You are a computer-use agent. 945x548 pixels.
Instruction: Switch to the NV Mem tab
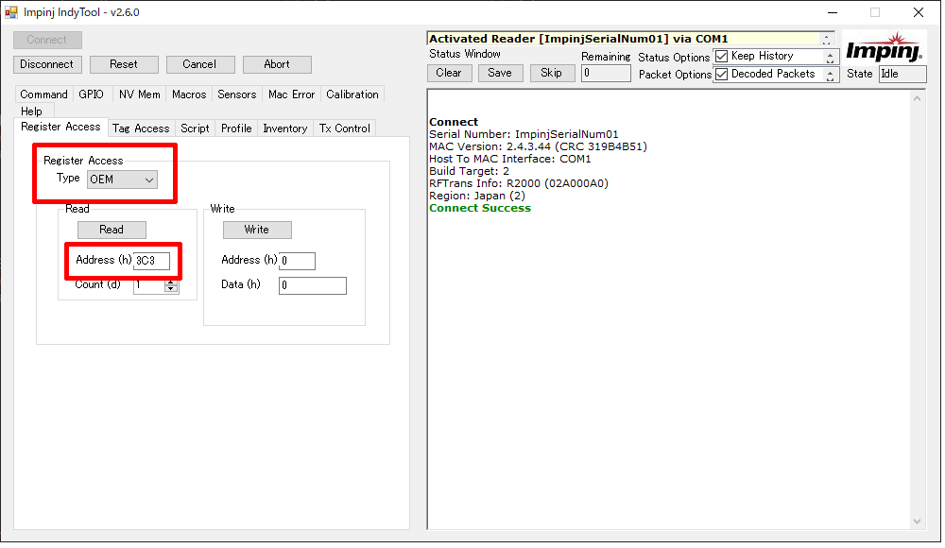click(x=140, y=94)
